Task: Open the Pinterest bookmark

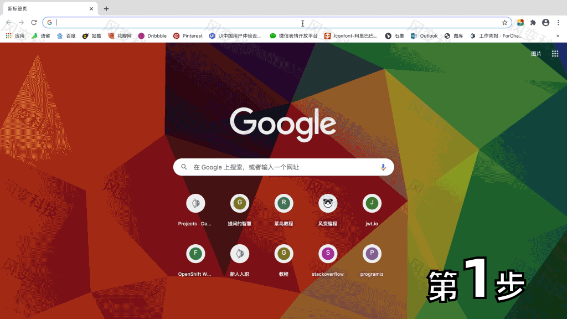Action: [188, 35]
